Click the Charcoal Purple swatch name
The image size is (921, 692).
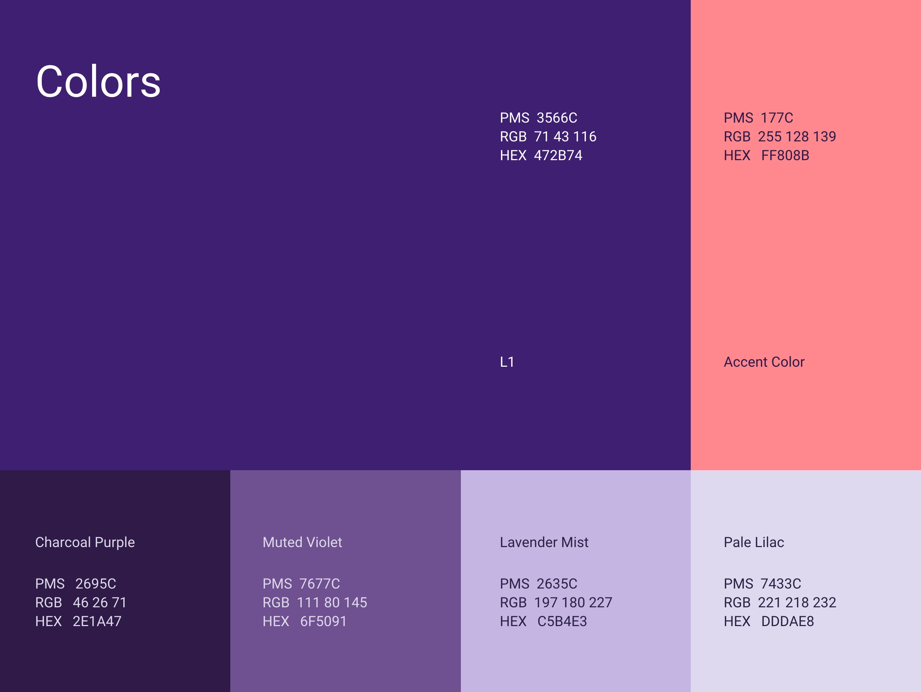coord(85,542)
